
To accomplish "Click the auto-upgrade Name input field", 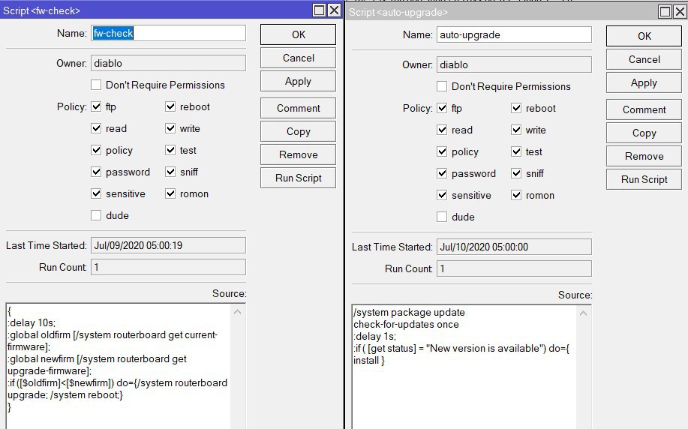I will coord(514,34).
